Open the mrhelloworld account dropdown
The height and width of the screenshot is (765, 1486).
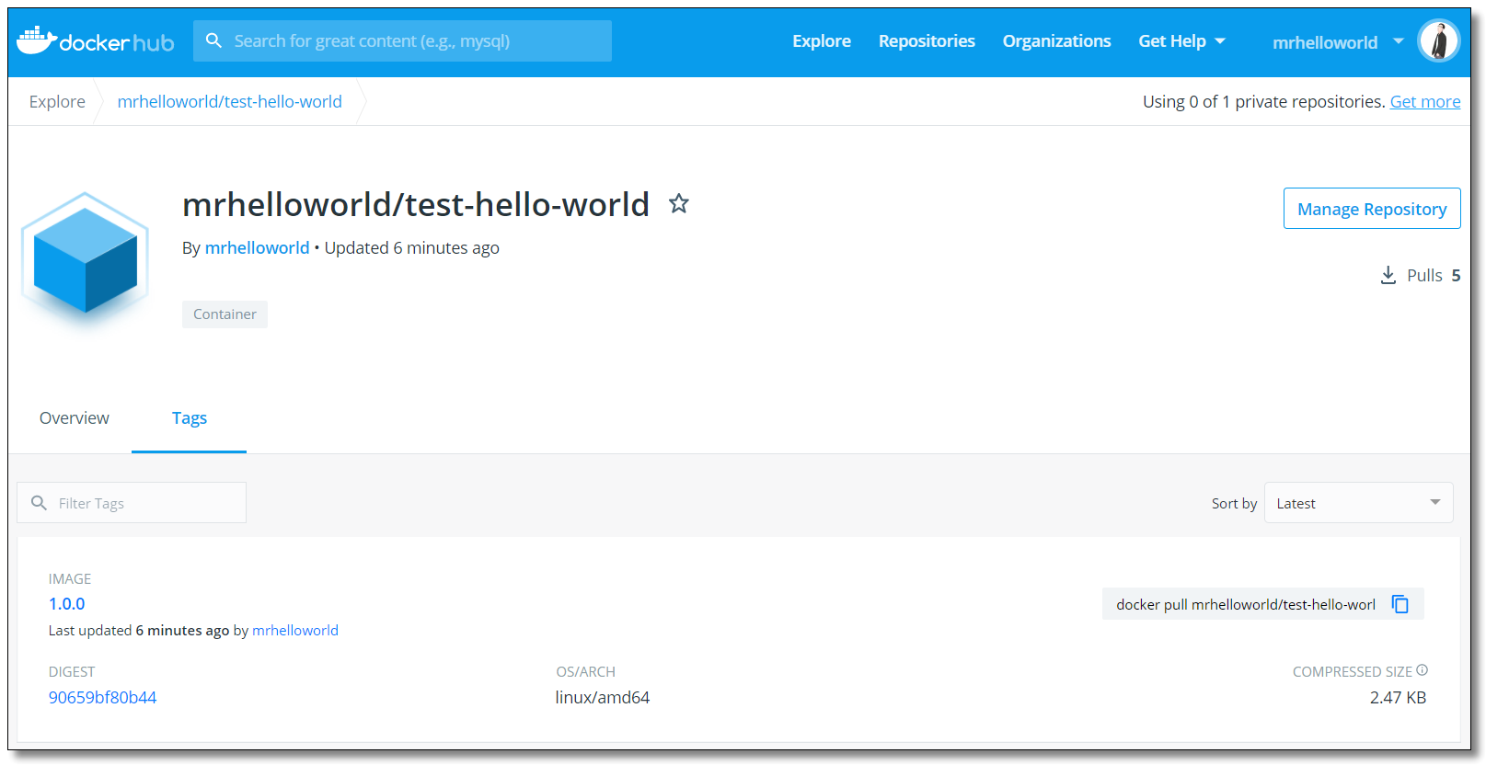point(1338,42)
